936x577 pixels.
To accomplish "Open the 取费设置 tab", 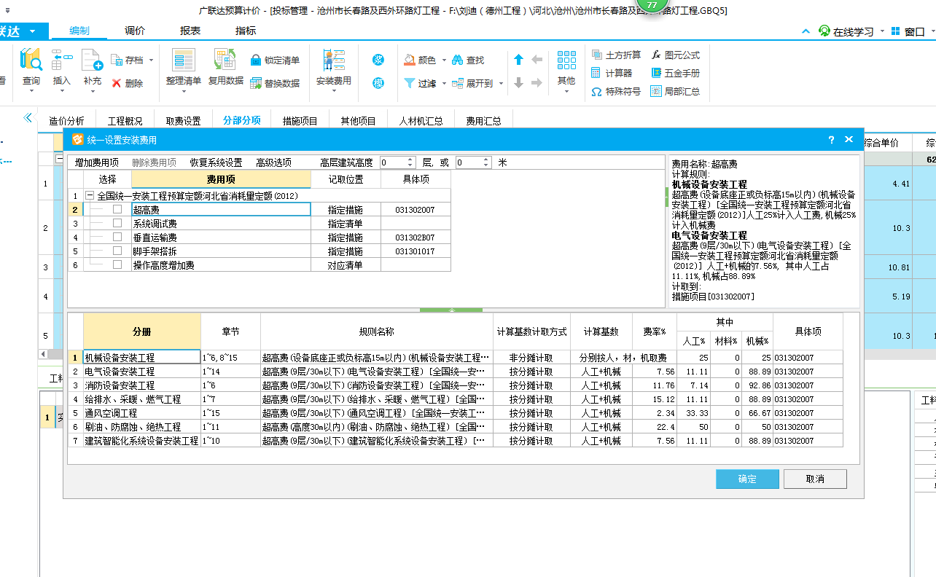I will (183, 121).
